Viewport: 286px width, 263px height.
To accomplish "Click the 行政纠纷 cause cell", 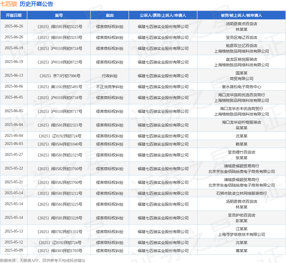I will [109, 76].
